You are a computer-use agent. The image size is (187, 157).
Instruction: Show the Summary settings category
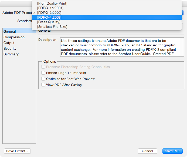pyautogui.click(x=19, y=54)
